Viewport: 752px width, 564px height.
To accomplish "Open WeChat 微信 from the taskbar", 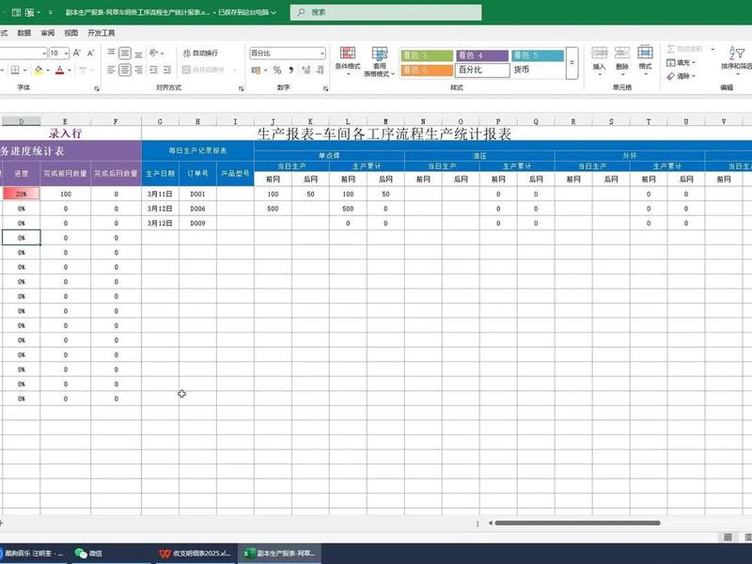I will pos(88,553).
